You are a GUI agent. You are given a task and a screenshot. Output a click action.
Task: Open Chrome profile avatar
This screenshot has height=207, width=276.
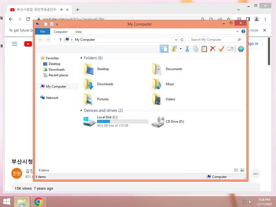pos(257,19)
